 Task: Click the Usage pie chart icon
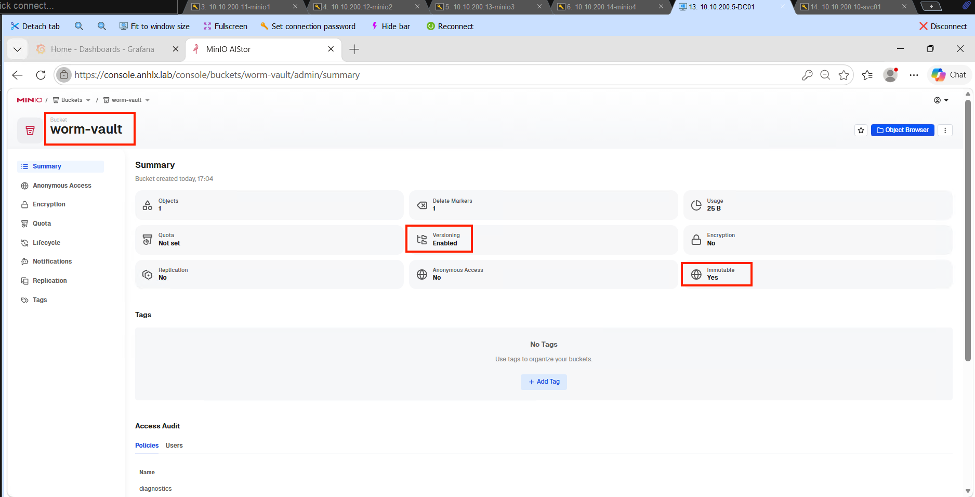[696, 205]
